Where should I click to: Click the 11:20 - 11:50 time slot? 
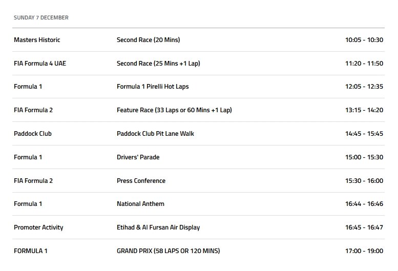coord(364,64)
